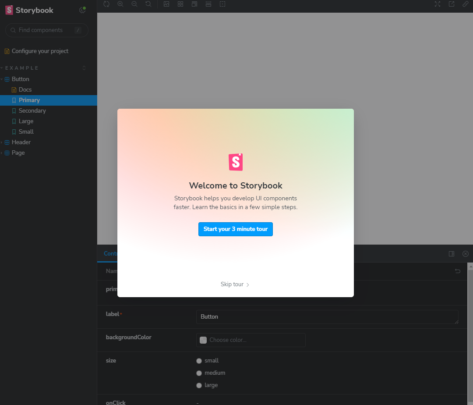The image size is (473, 405).
Task: Toggle element outlines in the preview
Action: click(222, 4)
